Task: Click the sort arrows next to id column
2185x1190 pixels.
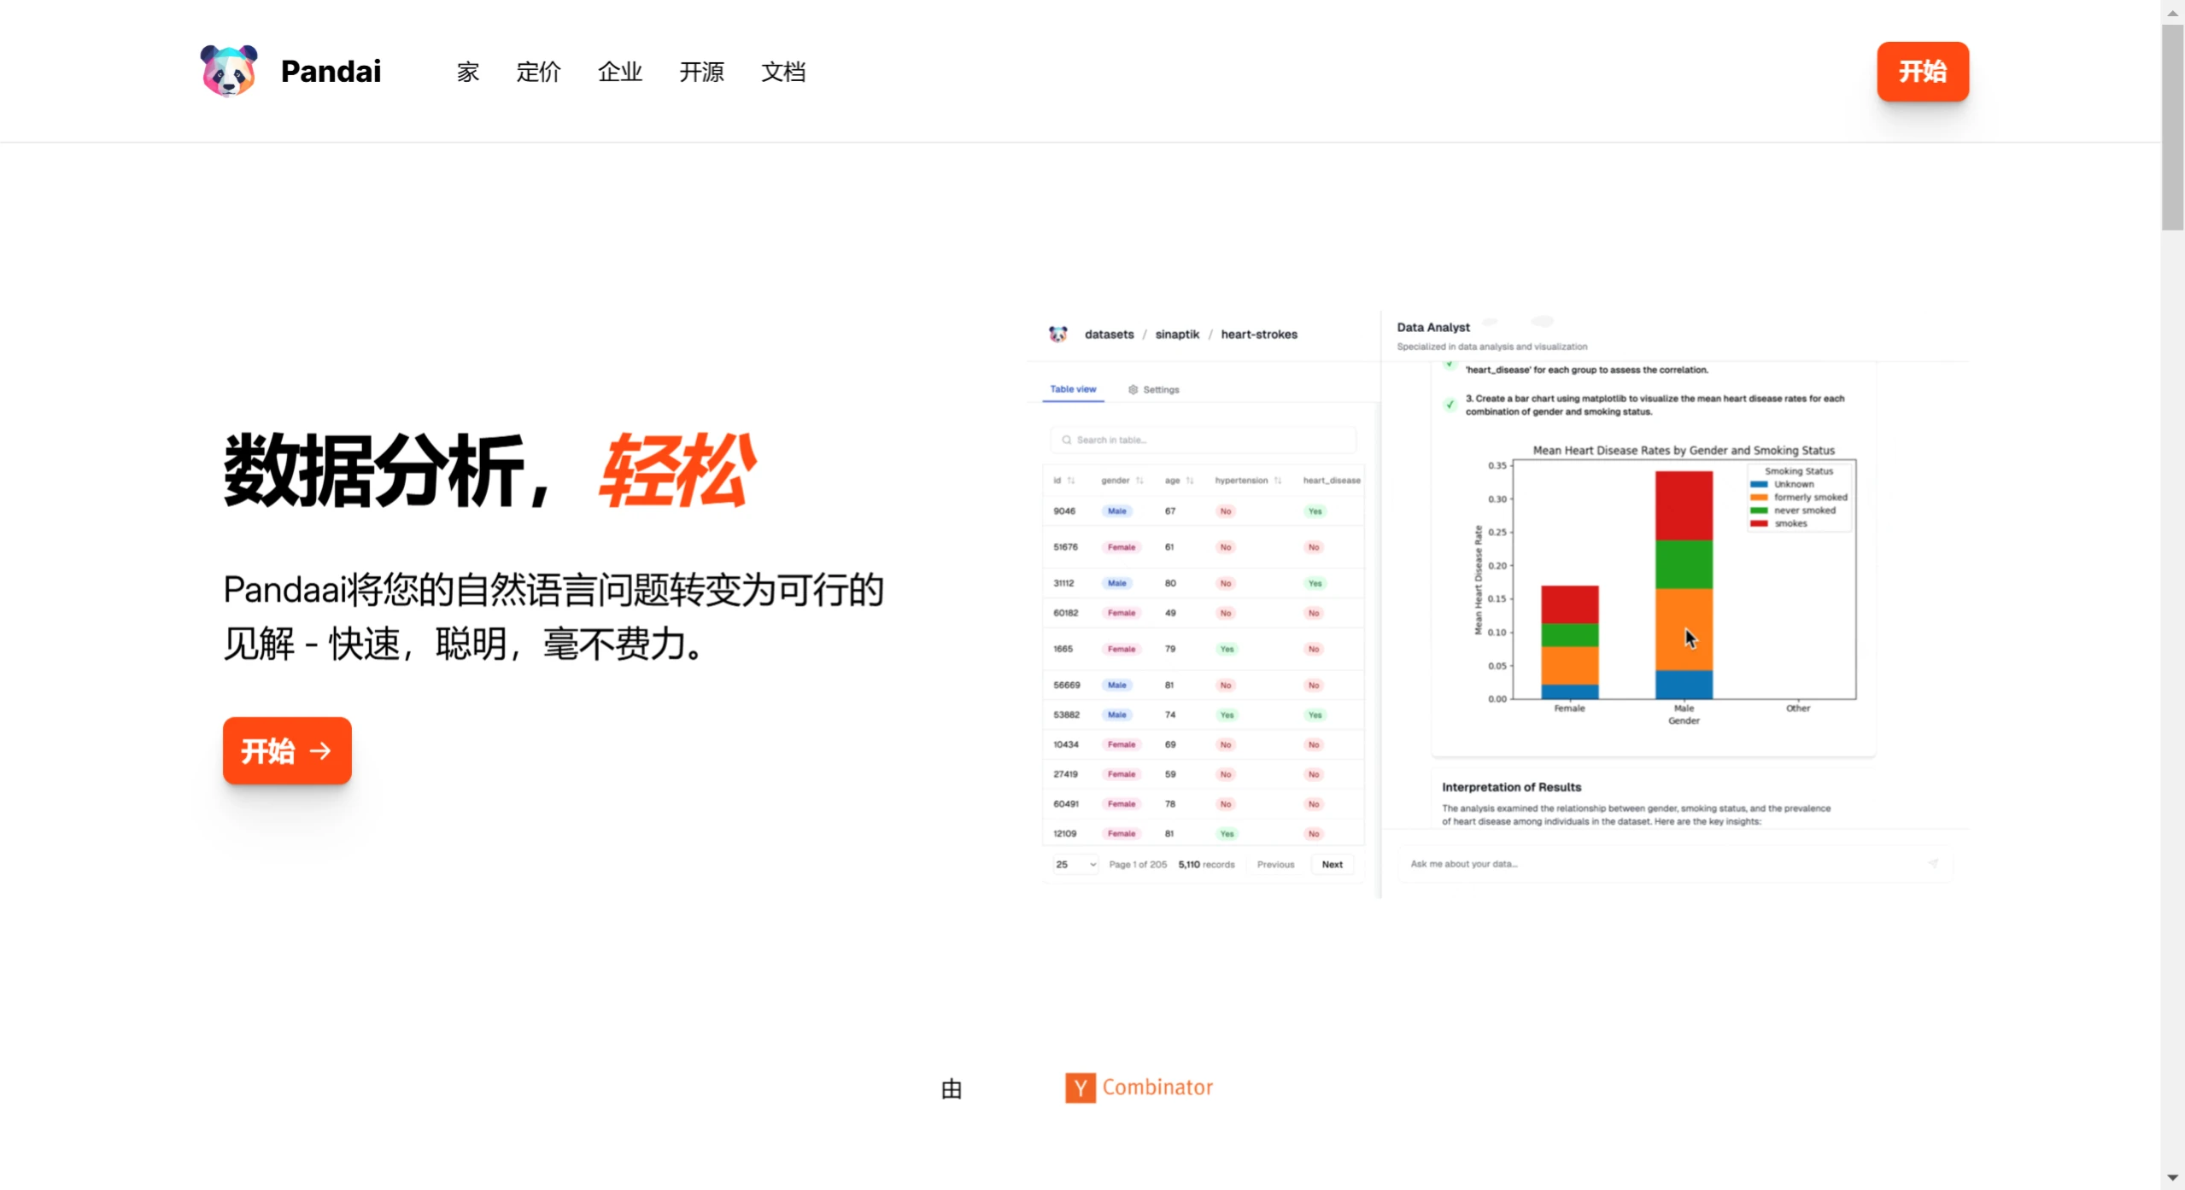Action: [x=1071, y=481]
